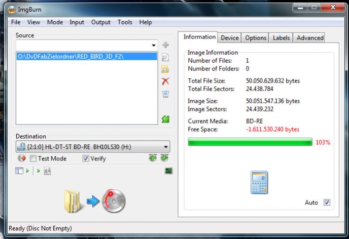Open the View menu
Screen dimensions: 349x239
coord(33,22)
